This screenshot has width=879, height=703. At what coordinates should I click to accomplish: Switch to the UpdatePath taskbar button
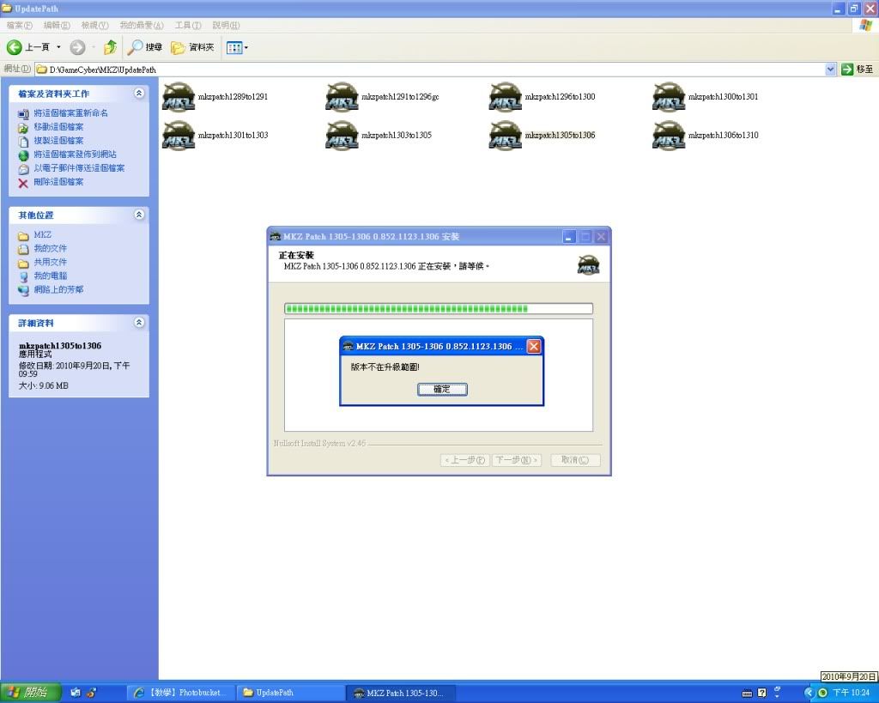coord(290,693)
